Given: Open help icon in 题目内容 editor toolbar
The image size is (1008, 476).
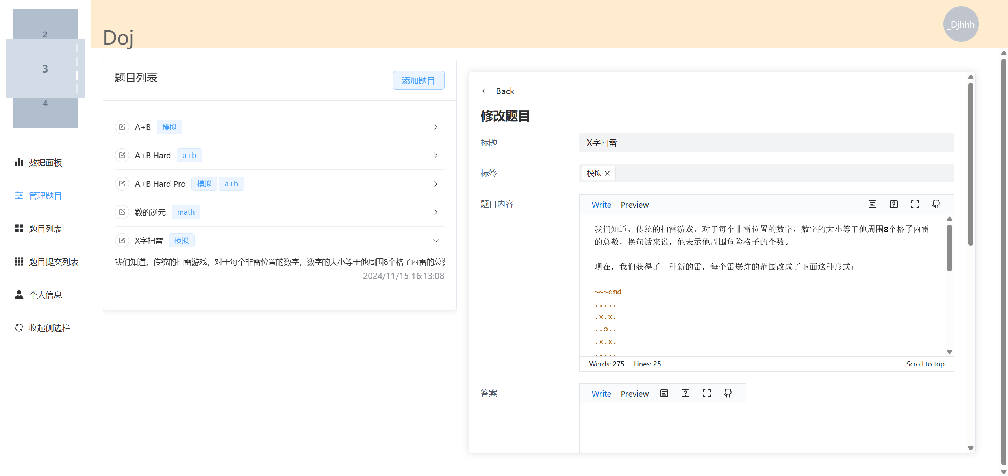Looking at the screenshot, I should pyautogui.click(x=893, y=204).
